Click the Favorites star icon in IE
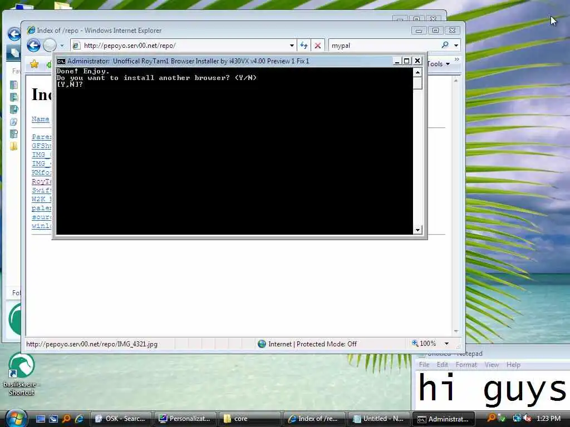The width and height of the screenshot is (570, 427). coord(34,64)
